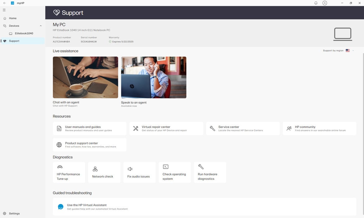Image resolution: width=364 pixels, height=218 pixels.
Task: Click warranty text Expires 5/22/2025
Action: click(x=123, y=42)
